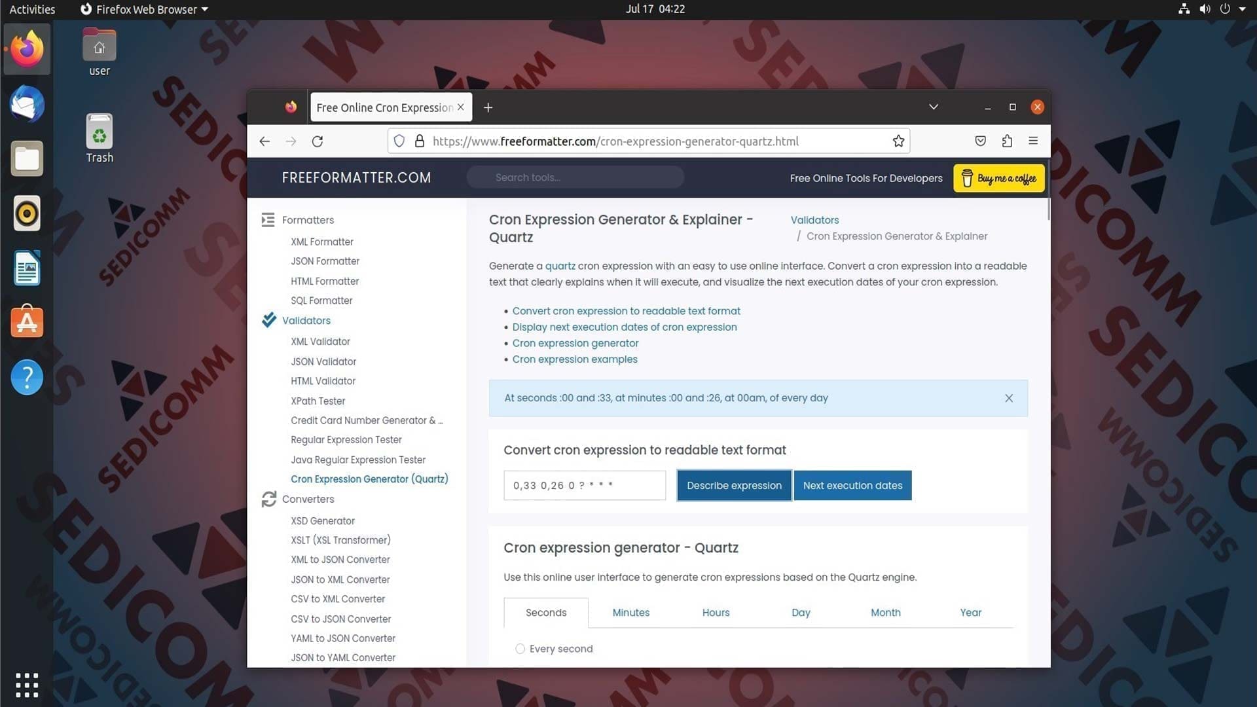Switch to the Seconds tab
The width and height of the screenshot is (1257, 707).
pos(546,613)
